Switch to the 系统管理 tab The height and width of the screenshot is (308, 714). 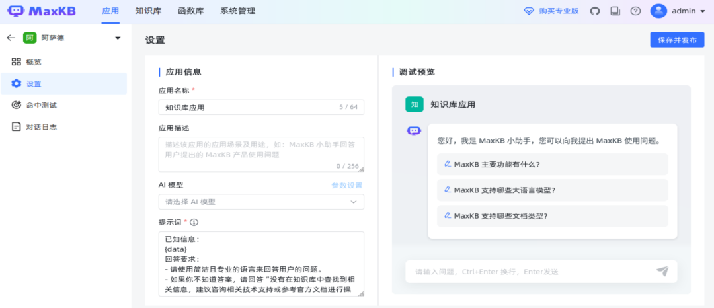238,11
